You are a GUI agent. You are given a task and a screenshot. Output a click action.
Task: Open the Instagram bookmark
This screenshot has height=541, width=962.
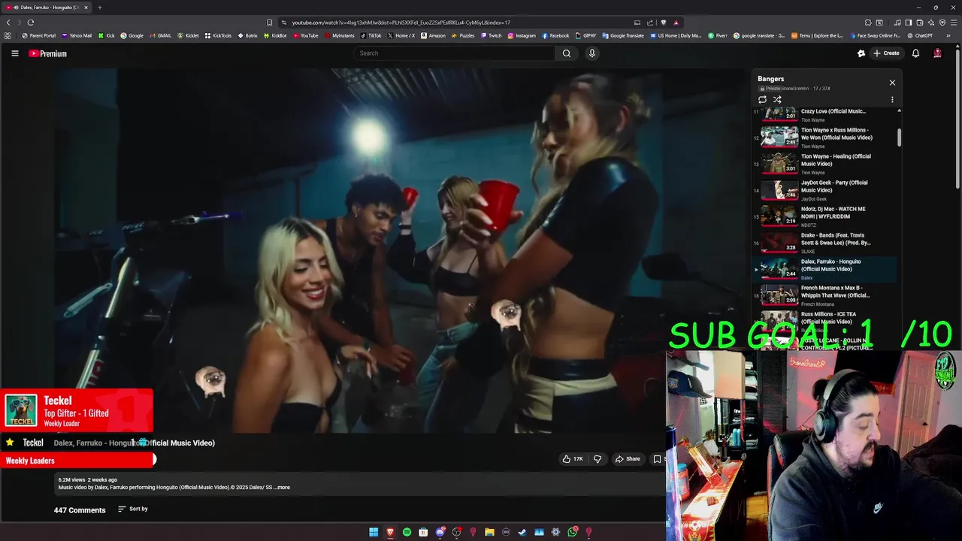tap(522, 35)
